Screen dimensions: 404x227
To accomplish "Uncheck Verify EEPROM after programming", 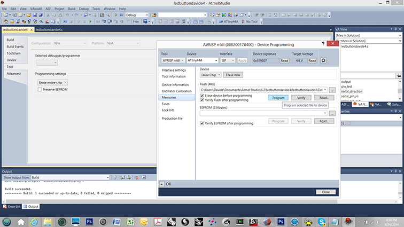I will pyautogui.click(x=202, y=123).
